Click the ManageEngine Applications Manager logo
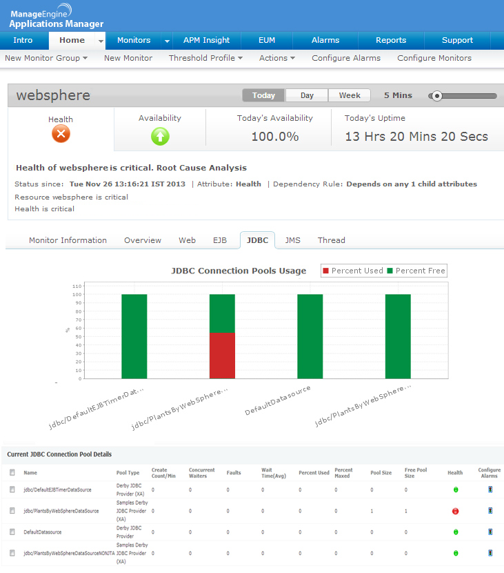The width and height of the screenshot is (504, 573). click(x=57, y=16)
